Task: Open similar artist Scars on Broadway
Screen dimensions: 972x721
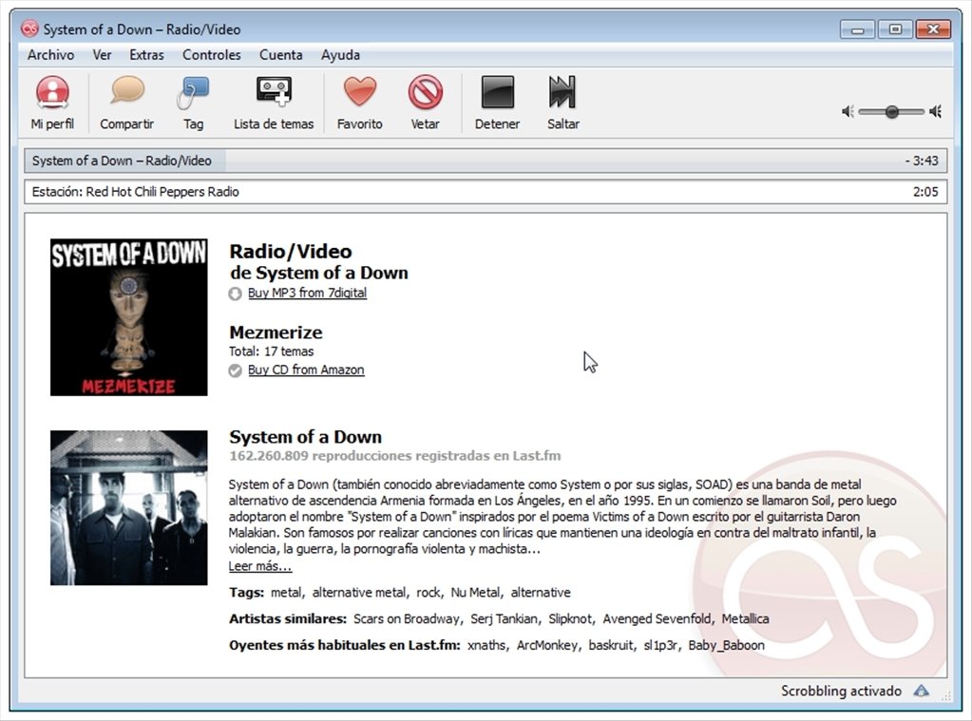Action: 406,618
